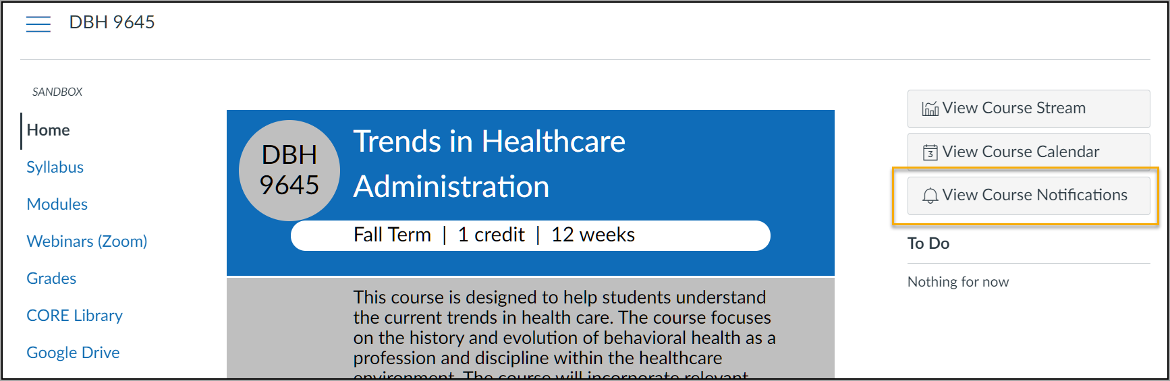
Task: Open View Course Stream
Action: [1028, 109]
